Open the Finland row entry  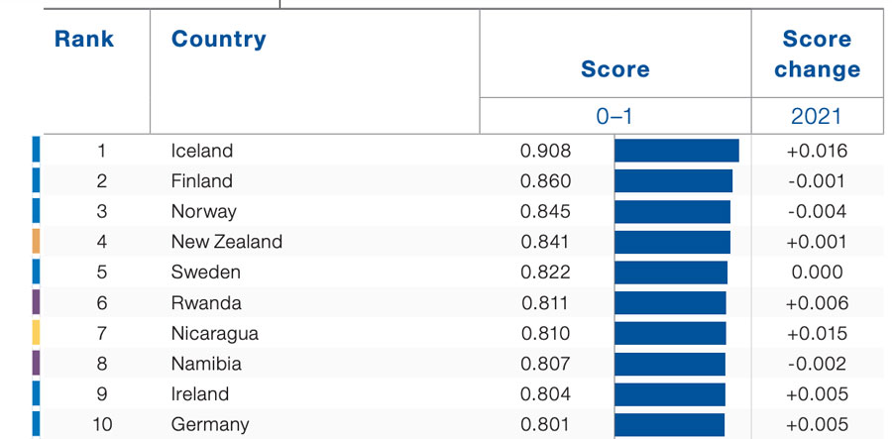(x=202, y=181)
